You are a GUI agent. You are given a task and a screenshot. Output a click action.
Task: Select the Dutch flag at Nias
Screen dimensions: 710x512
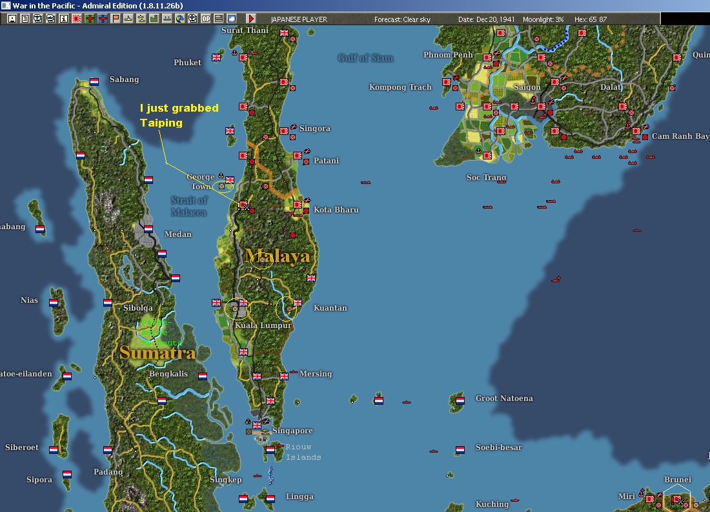click(x=54, y=302)
